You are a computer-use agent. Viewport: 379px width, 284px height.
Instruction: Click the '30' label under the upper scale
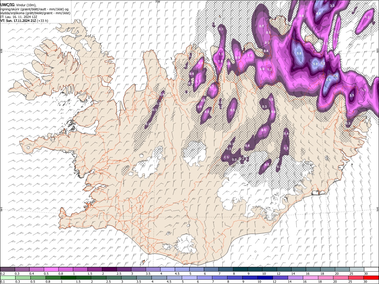tap(366, 274)
